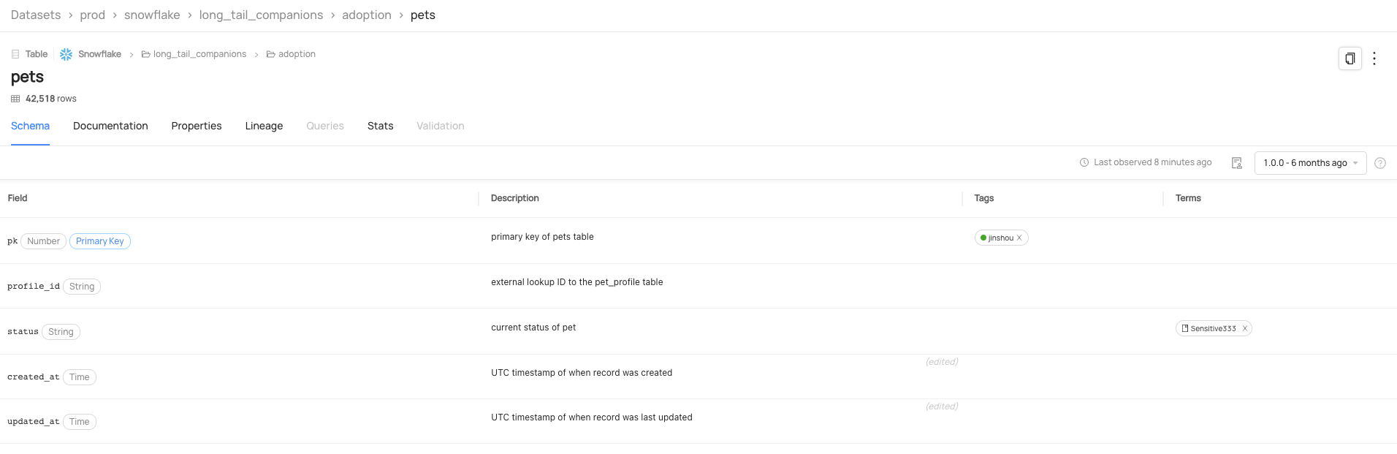This screenshot has height=454, width=1397.
Task: Open the version 1.0.0 dropdown
Action: (1310, 163)
